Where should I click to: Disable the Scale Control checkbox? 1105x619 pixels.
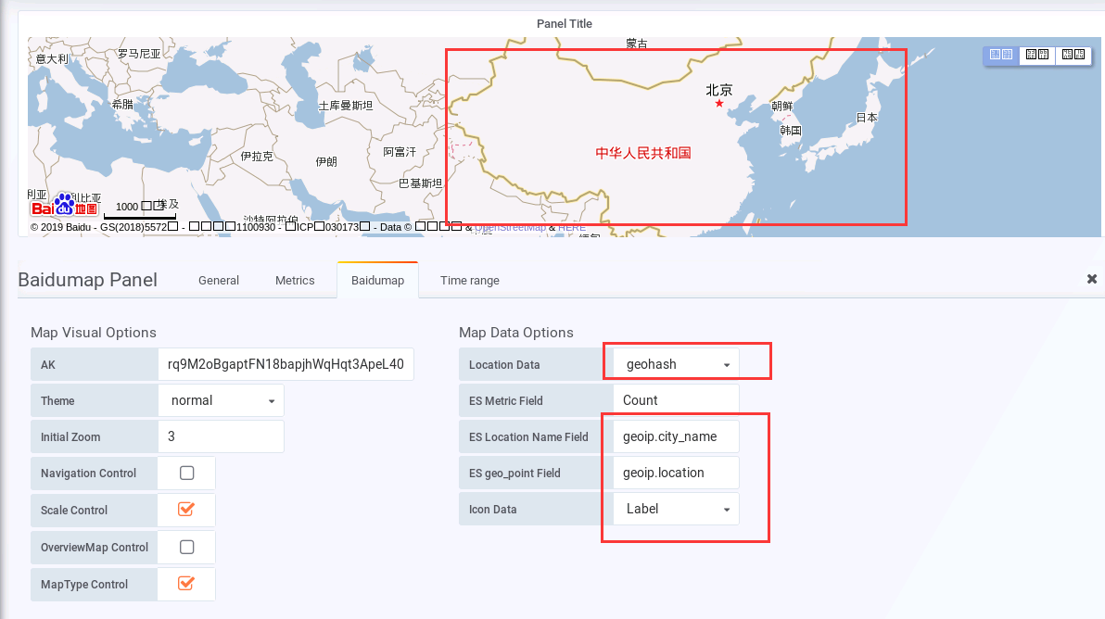click(186, 510)
